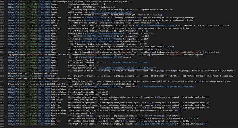Image resolution: width=238 pixels, height=128 pixels.
Task: Open the fe2cr.update.microsoft.com/v6 URL link
Action: pos(111,12)
